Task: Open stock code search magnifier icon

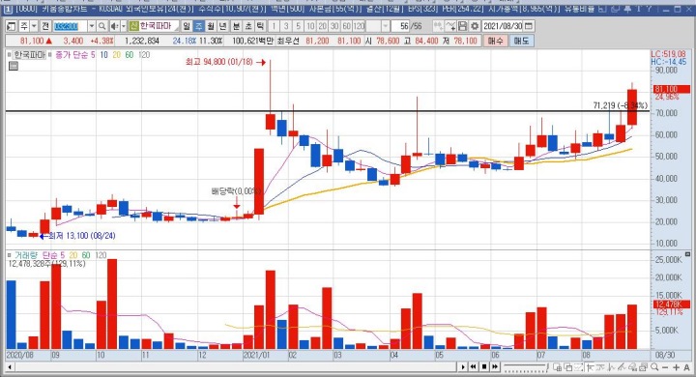Action: (102, 26)
